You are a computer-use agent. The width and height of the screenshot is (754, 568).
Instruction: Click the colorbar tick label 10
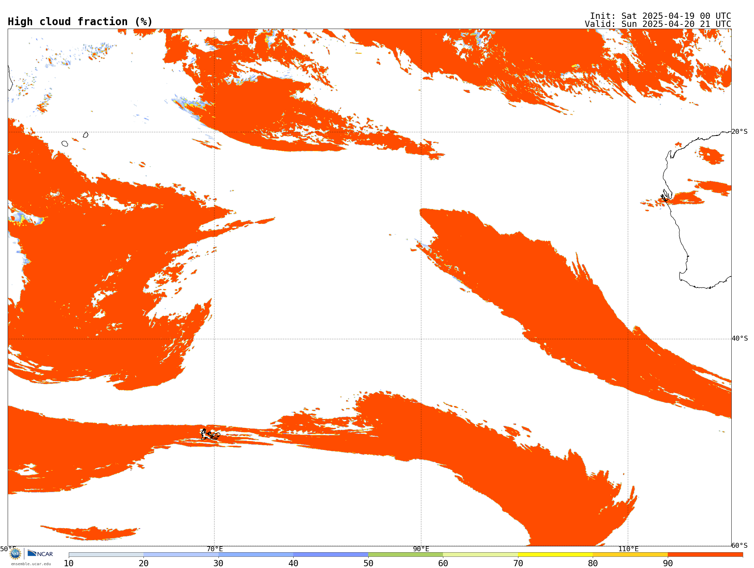(69, 563)
